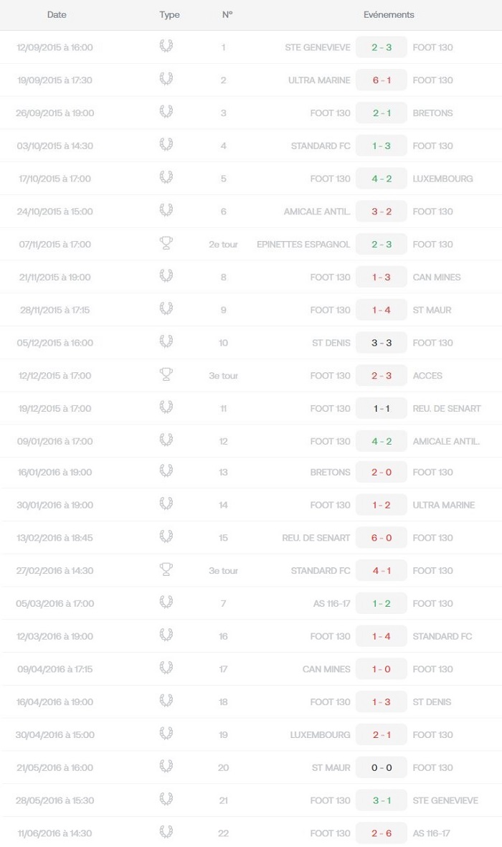
Task: Click the trophy icon on 12/12/2015 row
Action: (x=166, y=375)
